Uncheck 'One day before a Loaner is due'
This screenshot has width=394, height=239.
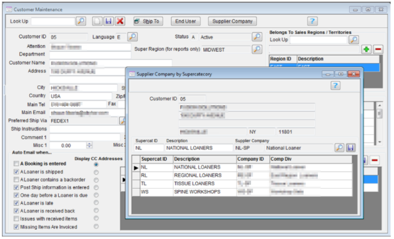[17, 195]
